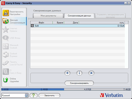Open the Online Upgrades green arrow icon
This screenshot has width=132, height=99.
tap(6, 80)
